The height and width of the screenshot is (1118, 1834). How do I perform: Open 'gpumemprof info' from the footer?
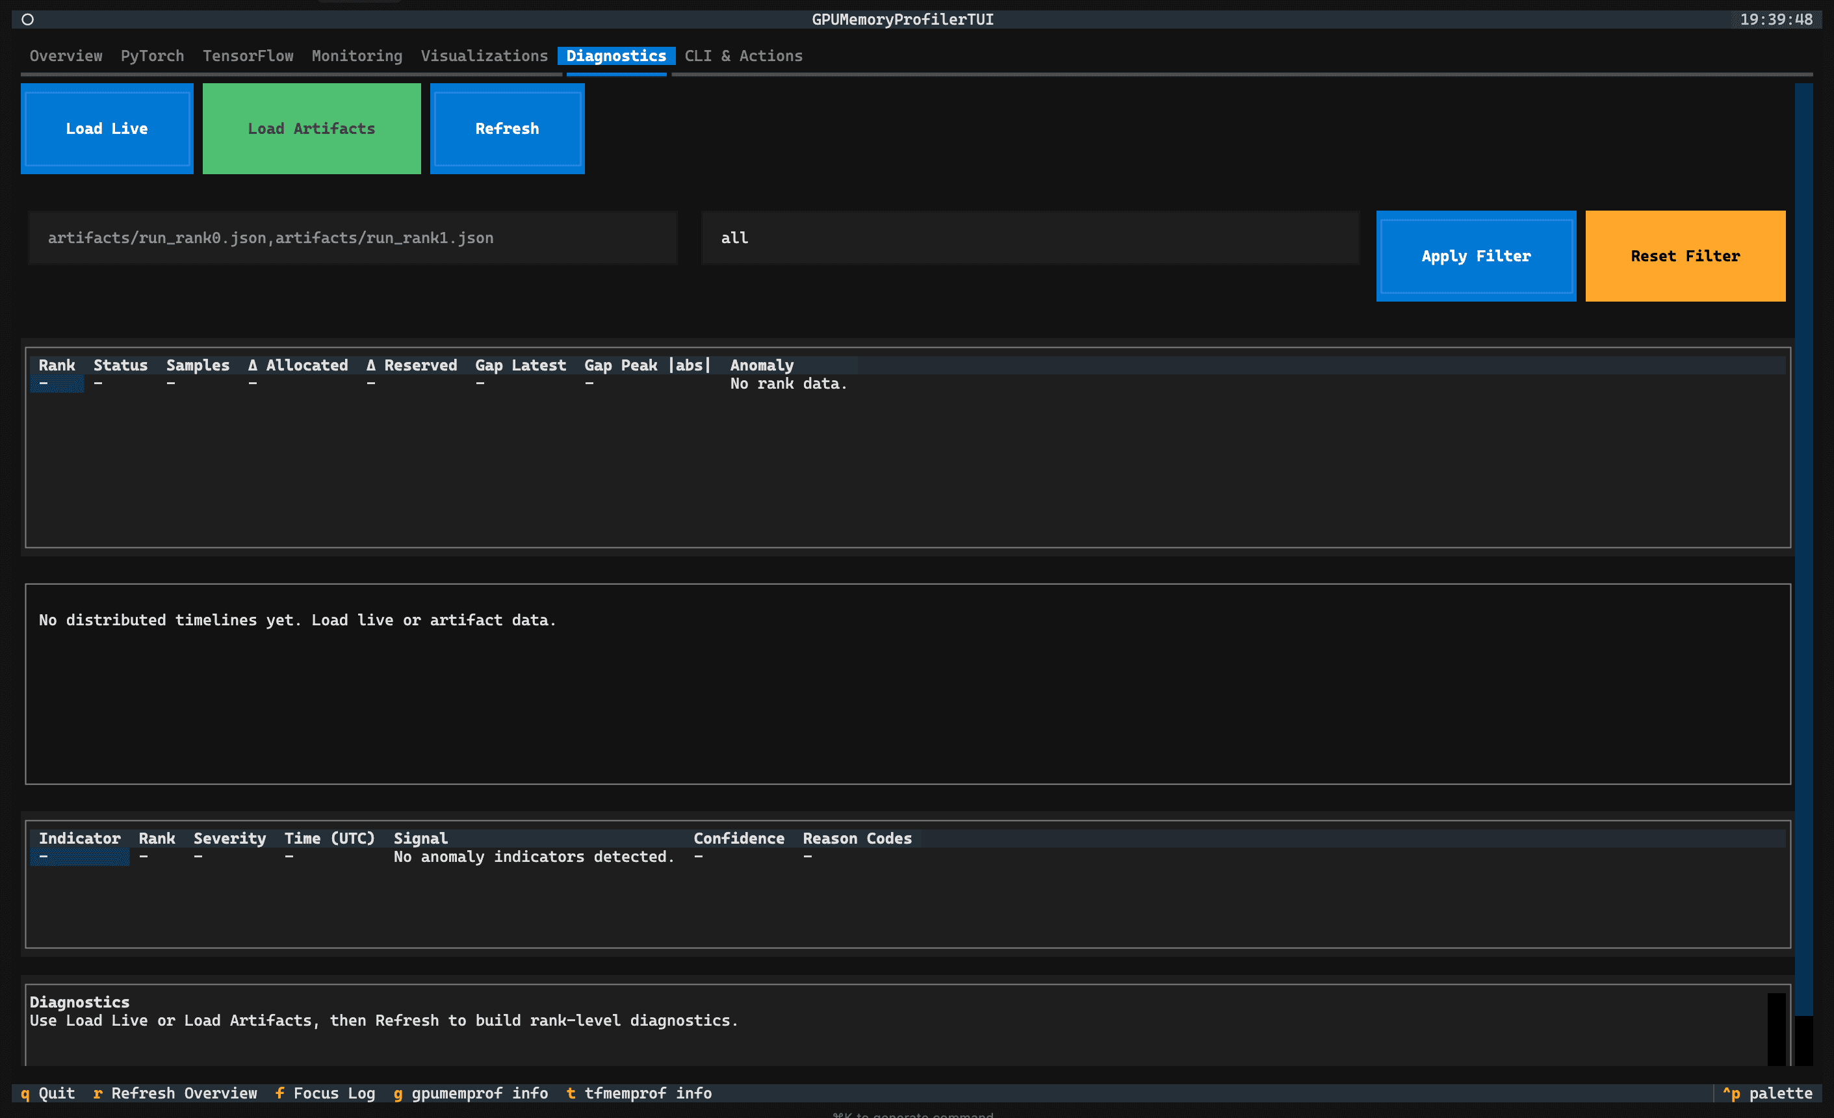click(472, 1093)
